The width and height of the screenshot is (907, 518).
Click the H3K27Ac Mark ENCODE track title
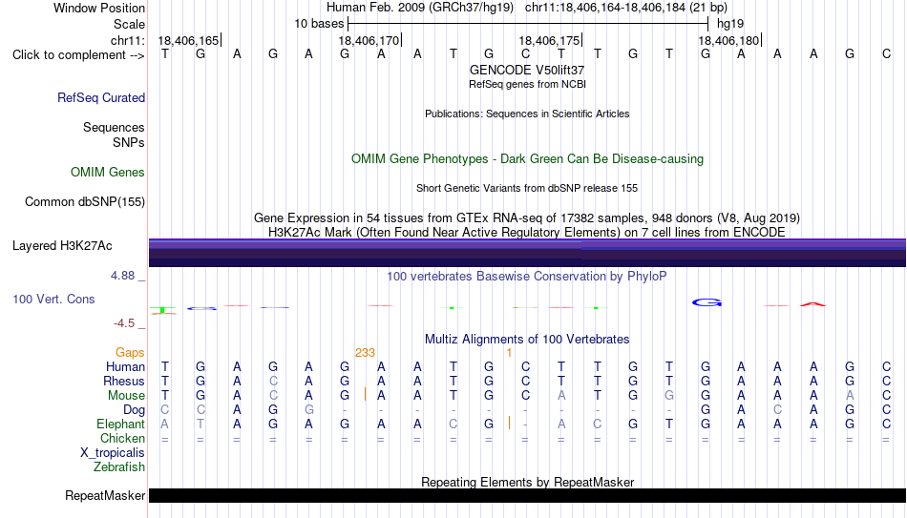tap(527, 233)
